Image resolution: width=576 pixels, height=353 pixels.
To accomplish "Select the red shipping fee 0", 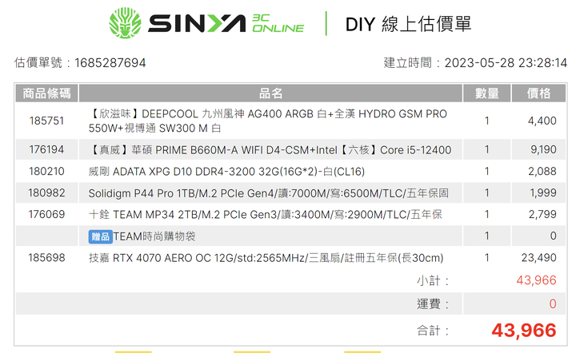I will point(553,303).
